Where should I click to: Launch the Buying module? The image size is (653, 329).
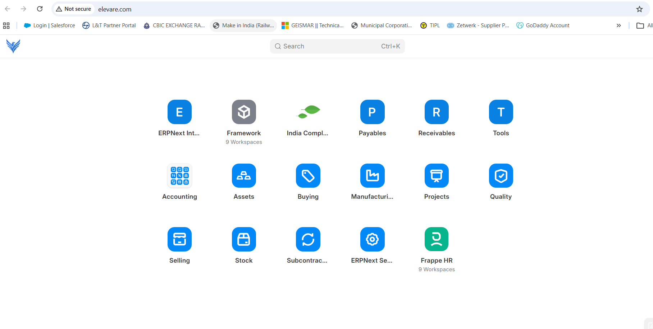(x=308, y=176)
